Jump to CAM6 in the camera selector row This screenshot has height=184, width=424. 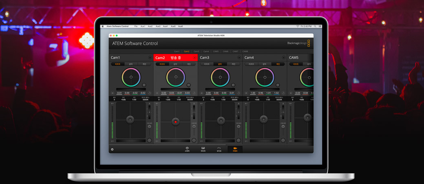(225, 51)
